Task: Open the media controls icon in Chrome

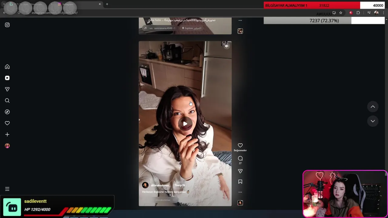Action: pyautogui.click(x=369, y=13)
